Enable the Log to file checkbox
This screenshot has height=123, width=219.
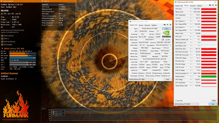coord(177,101)
